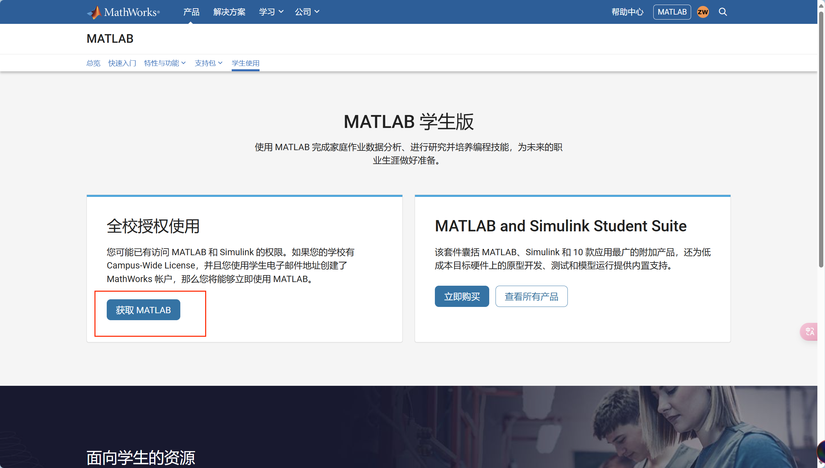
Task: Expand the 特性与功能 dropdown
Action: coord(165,63)
